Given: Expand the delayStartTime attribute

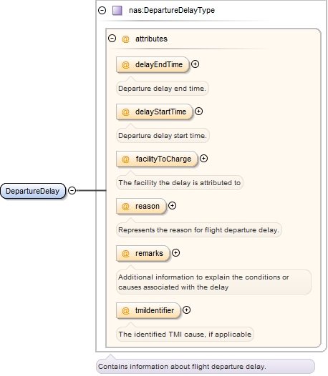Looking at the screenshot, I should click(x=198, y=112).
